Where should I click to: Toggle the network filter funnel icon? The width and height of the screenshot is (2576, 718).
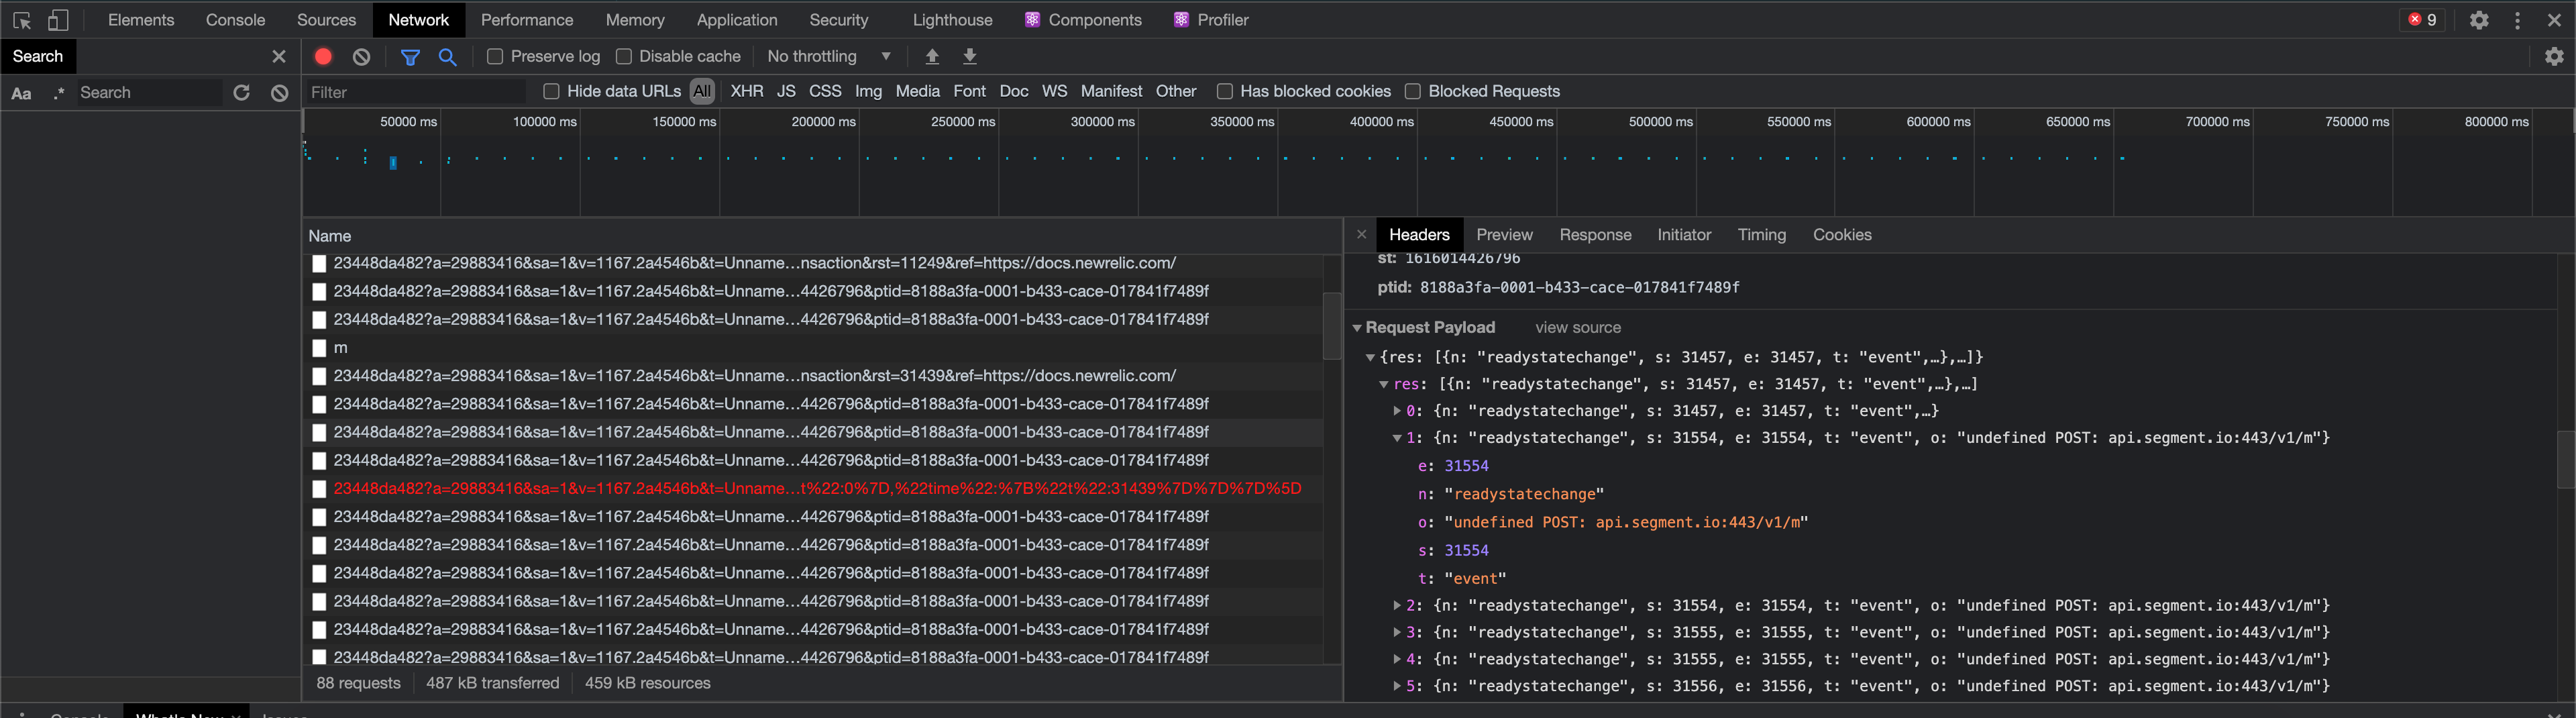[x=410, y=57]
